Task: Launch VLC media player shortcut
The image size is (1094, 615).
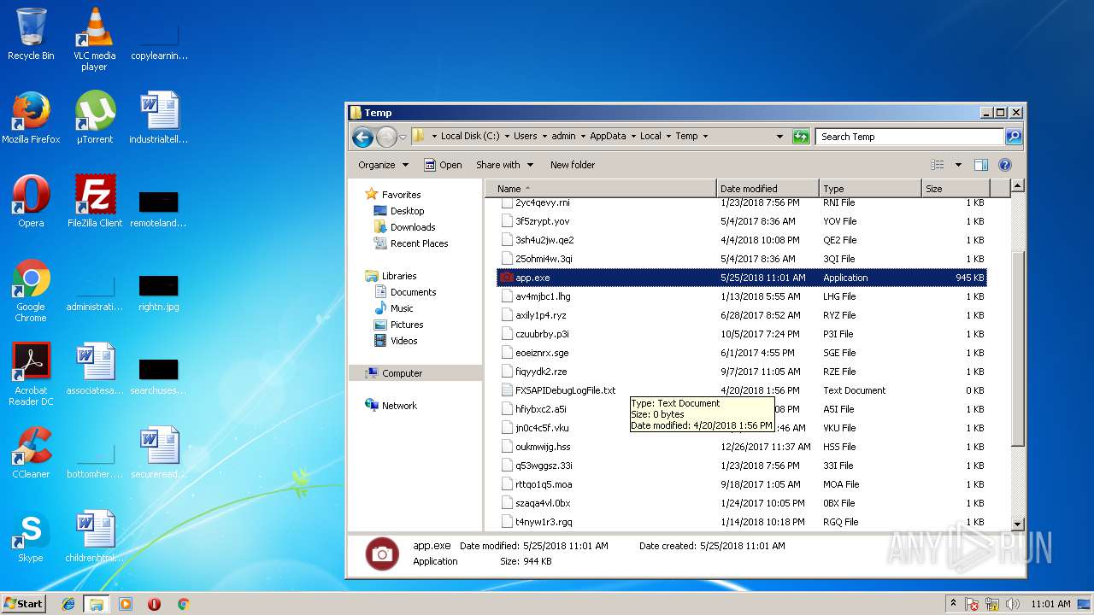Action: (x=94, y=38)
